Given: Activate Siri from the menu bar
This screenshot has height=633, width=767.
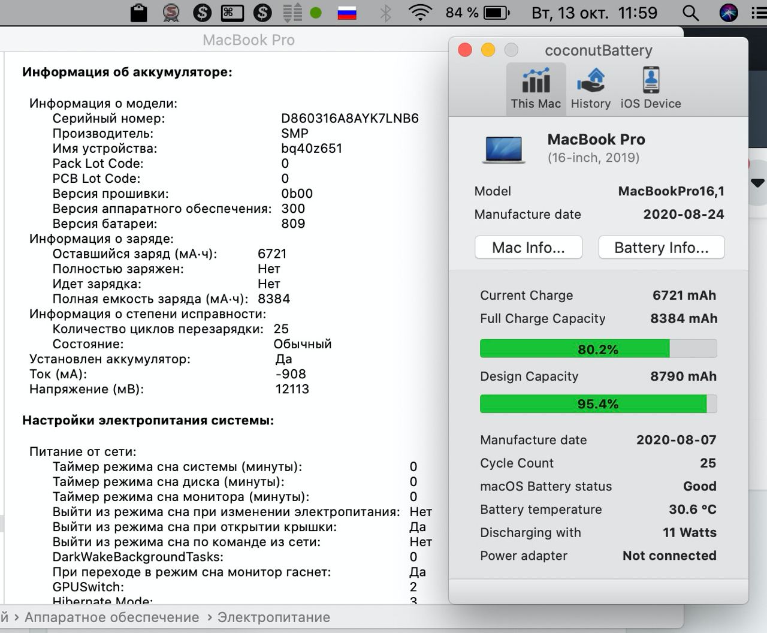Looking at the screenshot, I should pos(729,13).
